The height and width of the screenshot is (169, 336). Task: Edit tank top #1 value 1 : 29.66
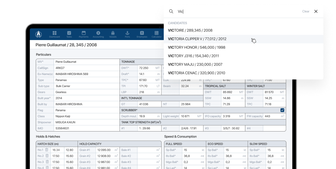[x=149, y=128]
